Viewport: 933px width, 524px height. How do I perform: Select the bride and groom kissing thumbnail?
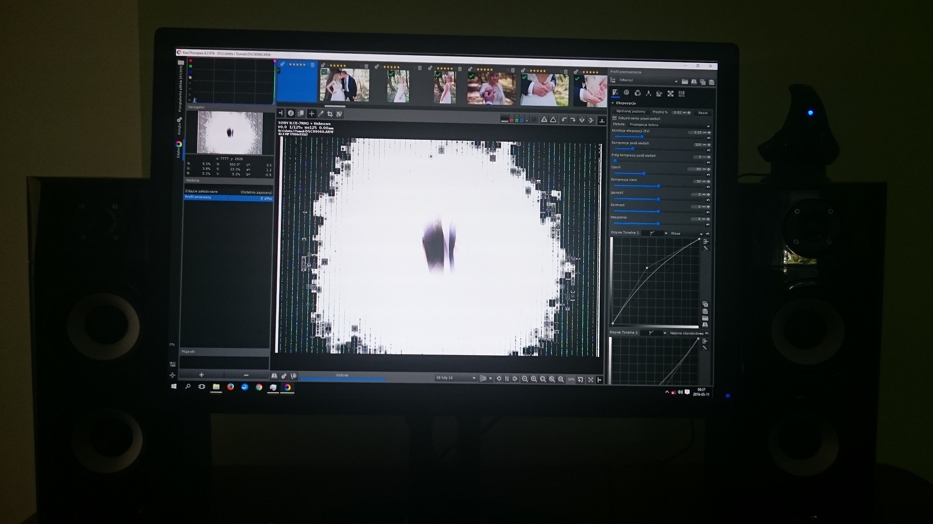pos(344,85)
